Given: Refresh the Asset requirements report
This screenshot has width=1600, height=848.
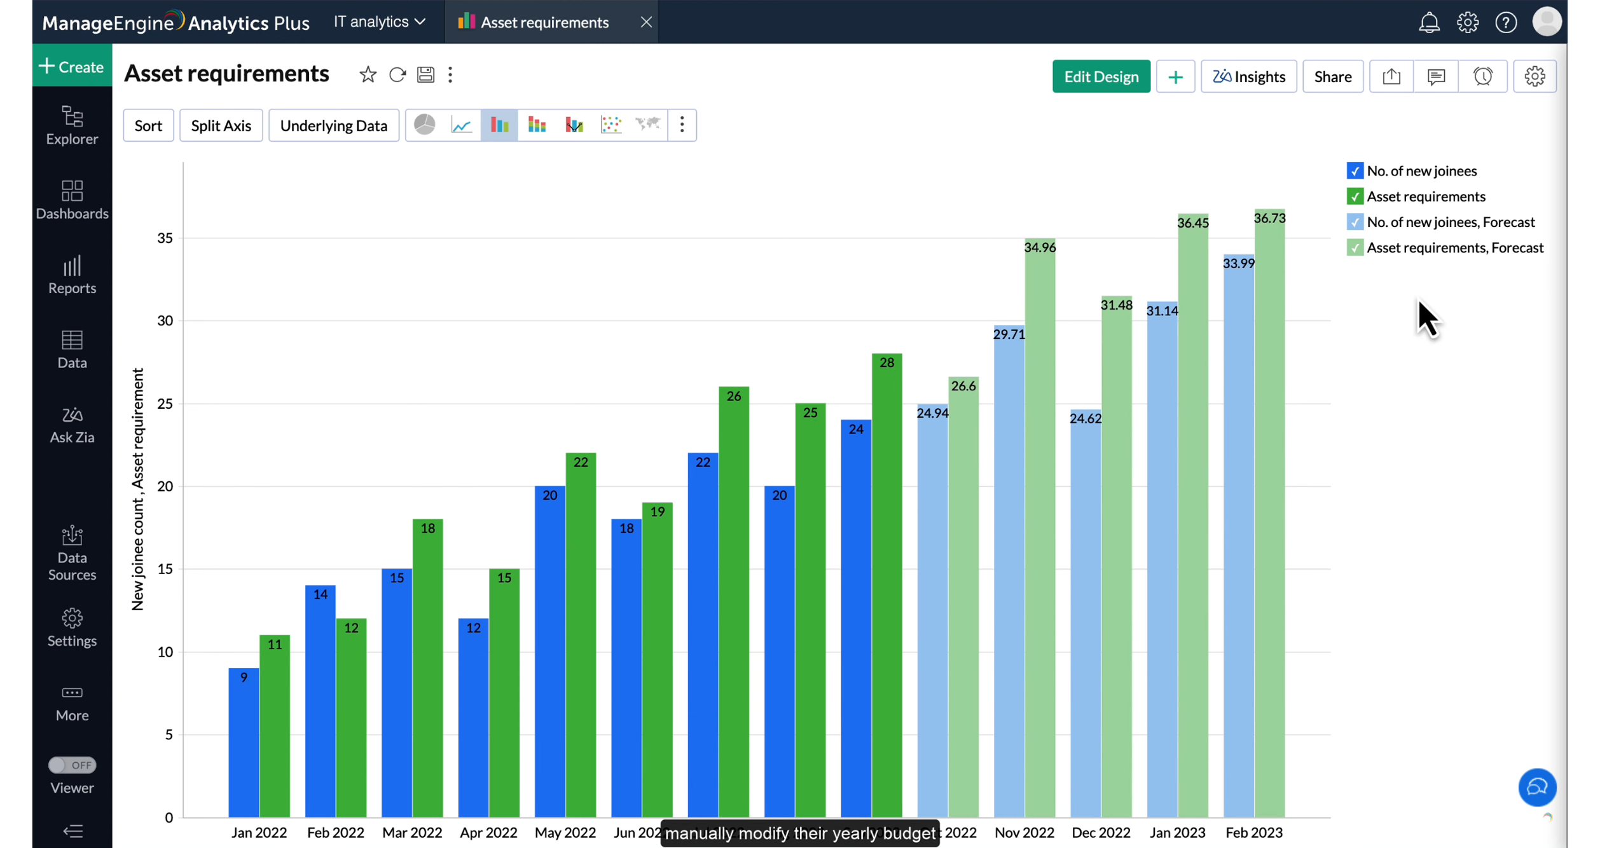Looking at the screenshot, I should 397,75.
